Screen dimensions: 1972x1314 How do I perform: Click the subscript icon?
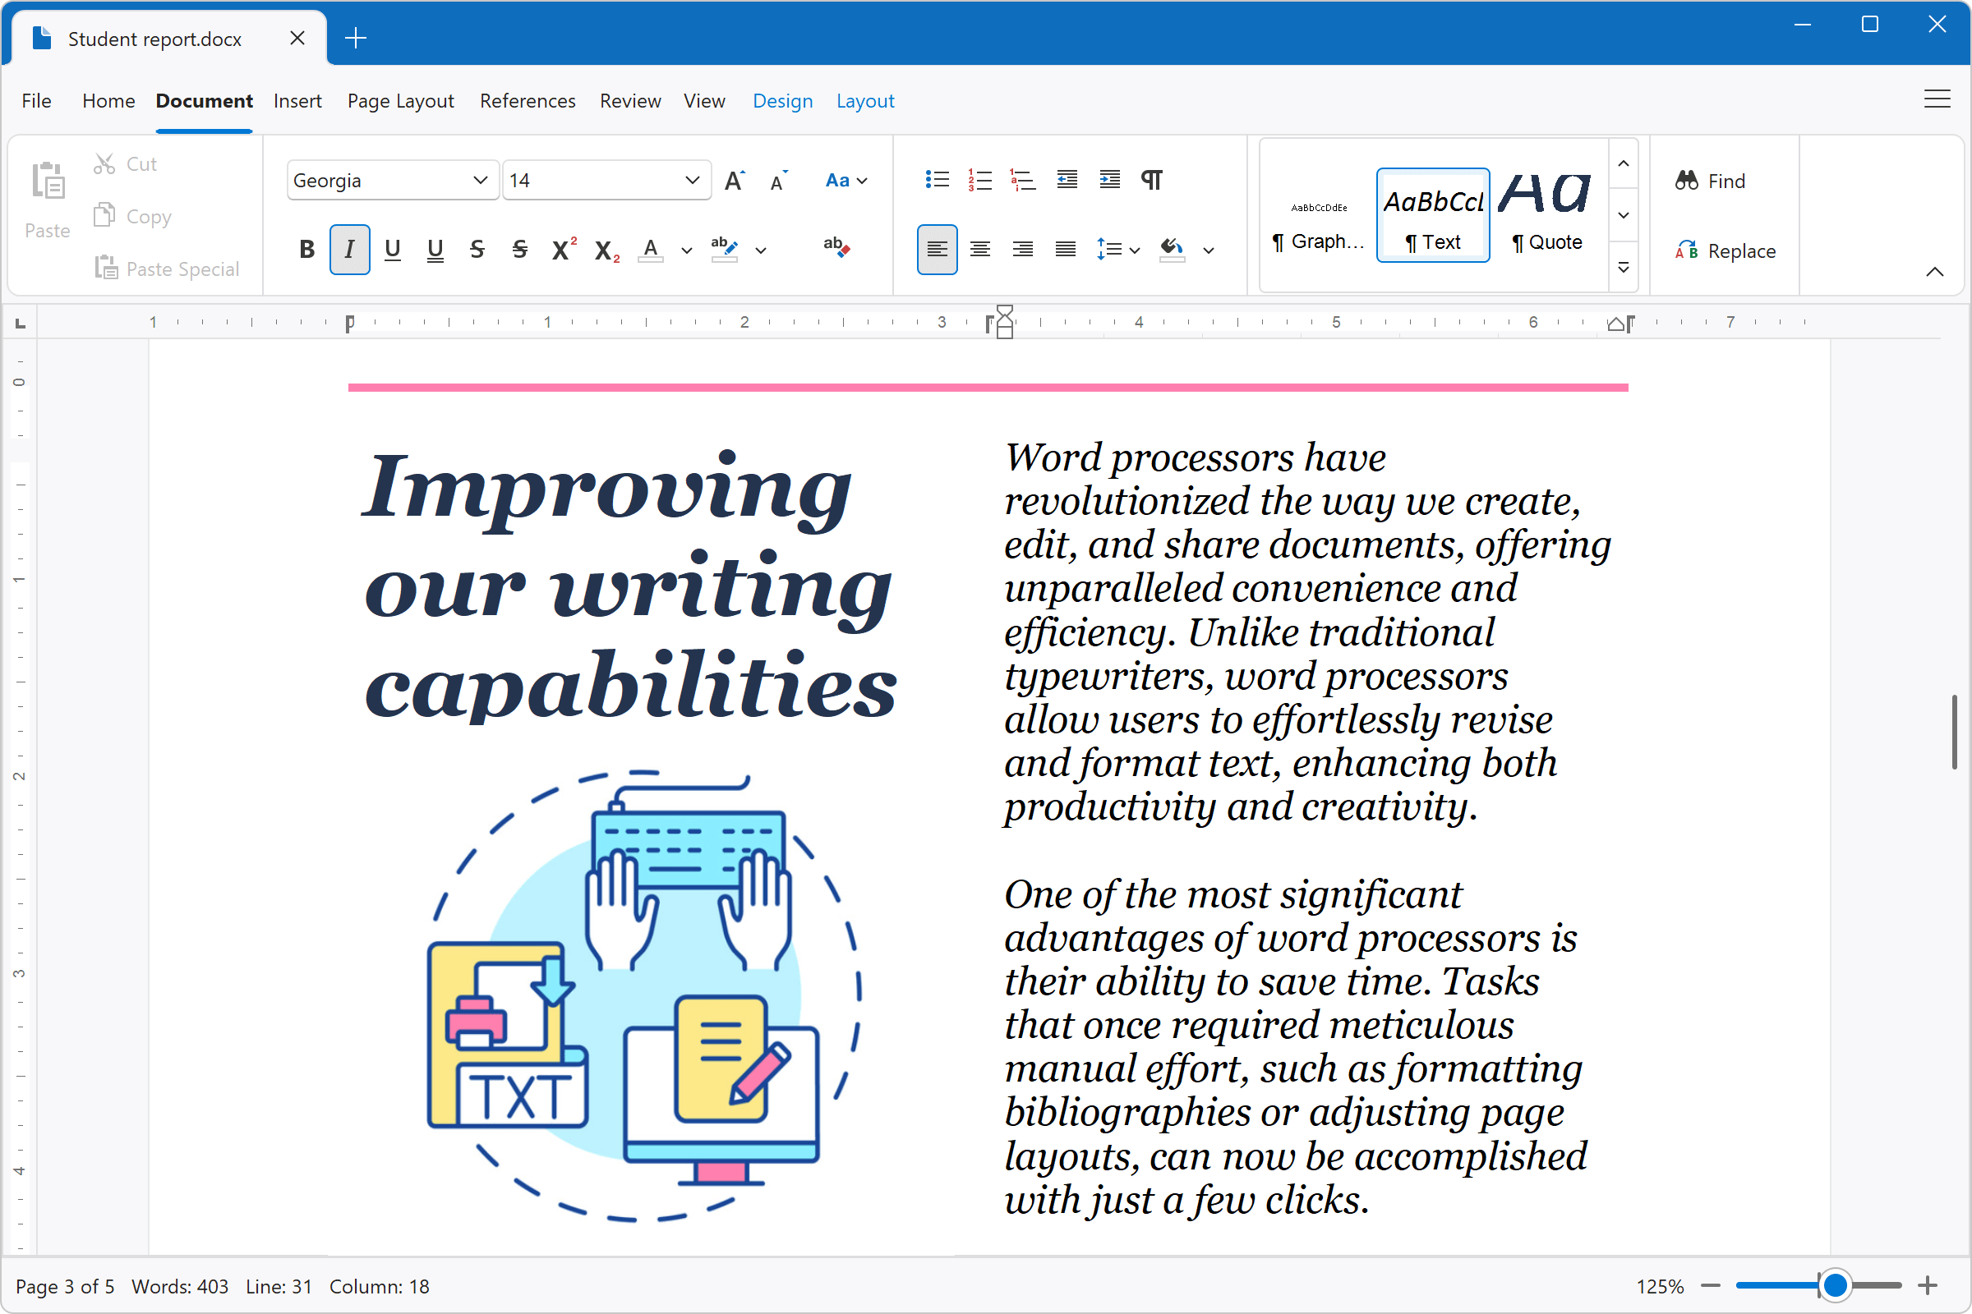[x=606, y=250]
